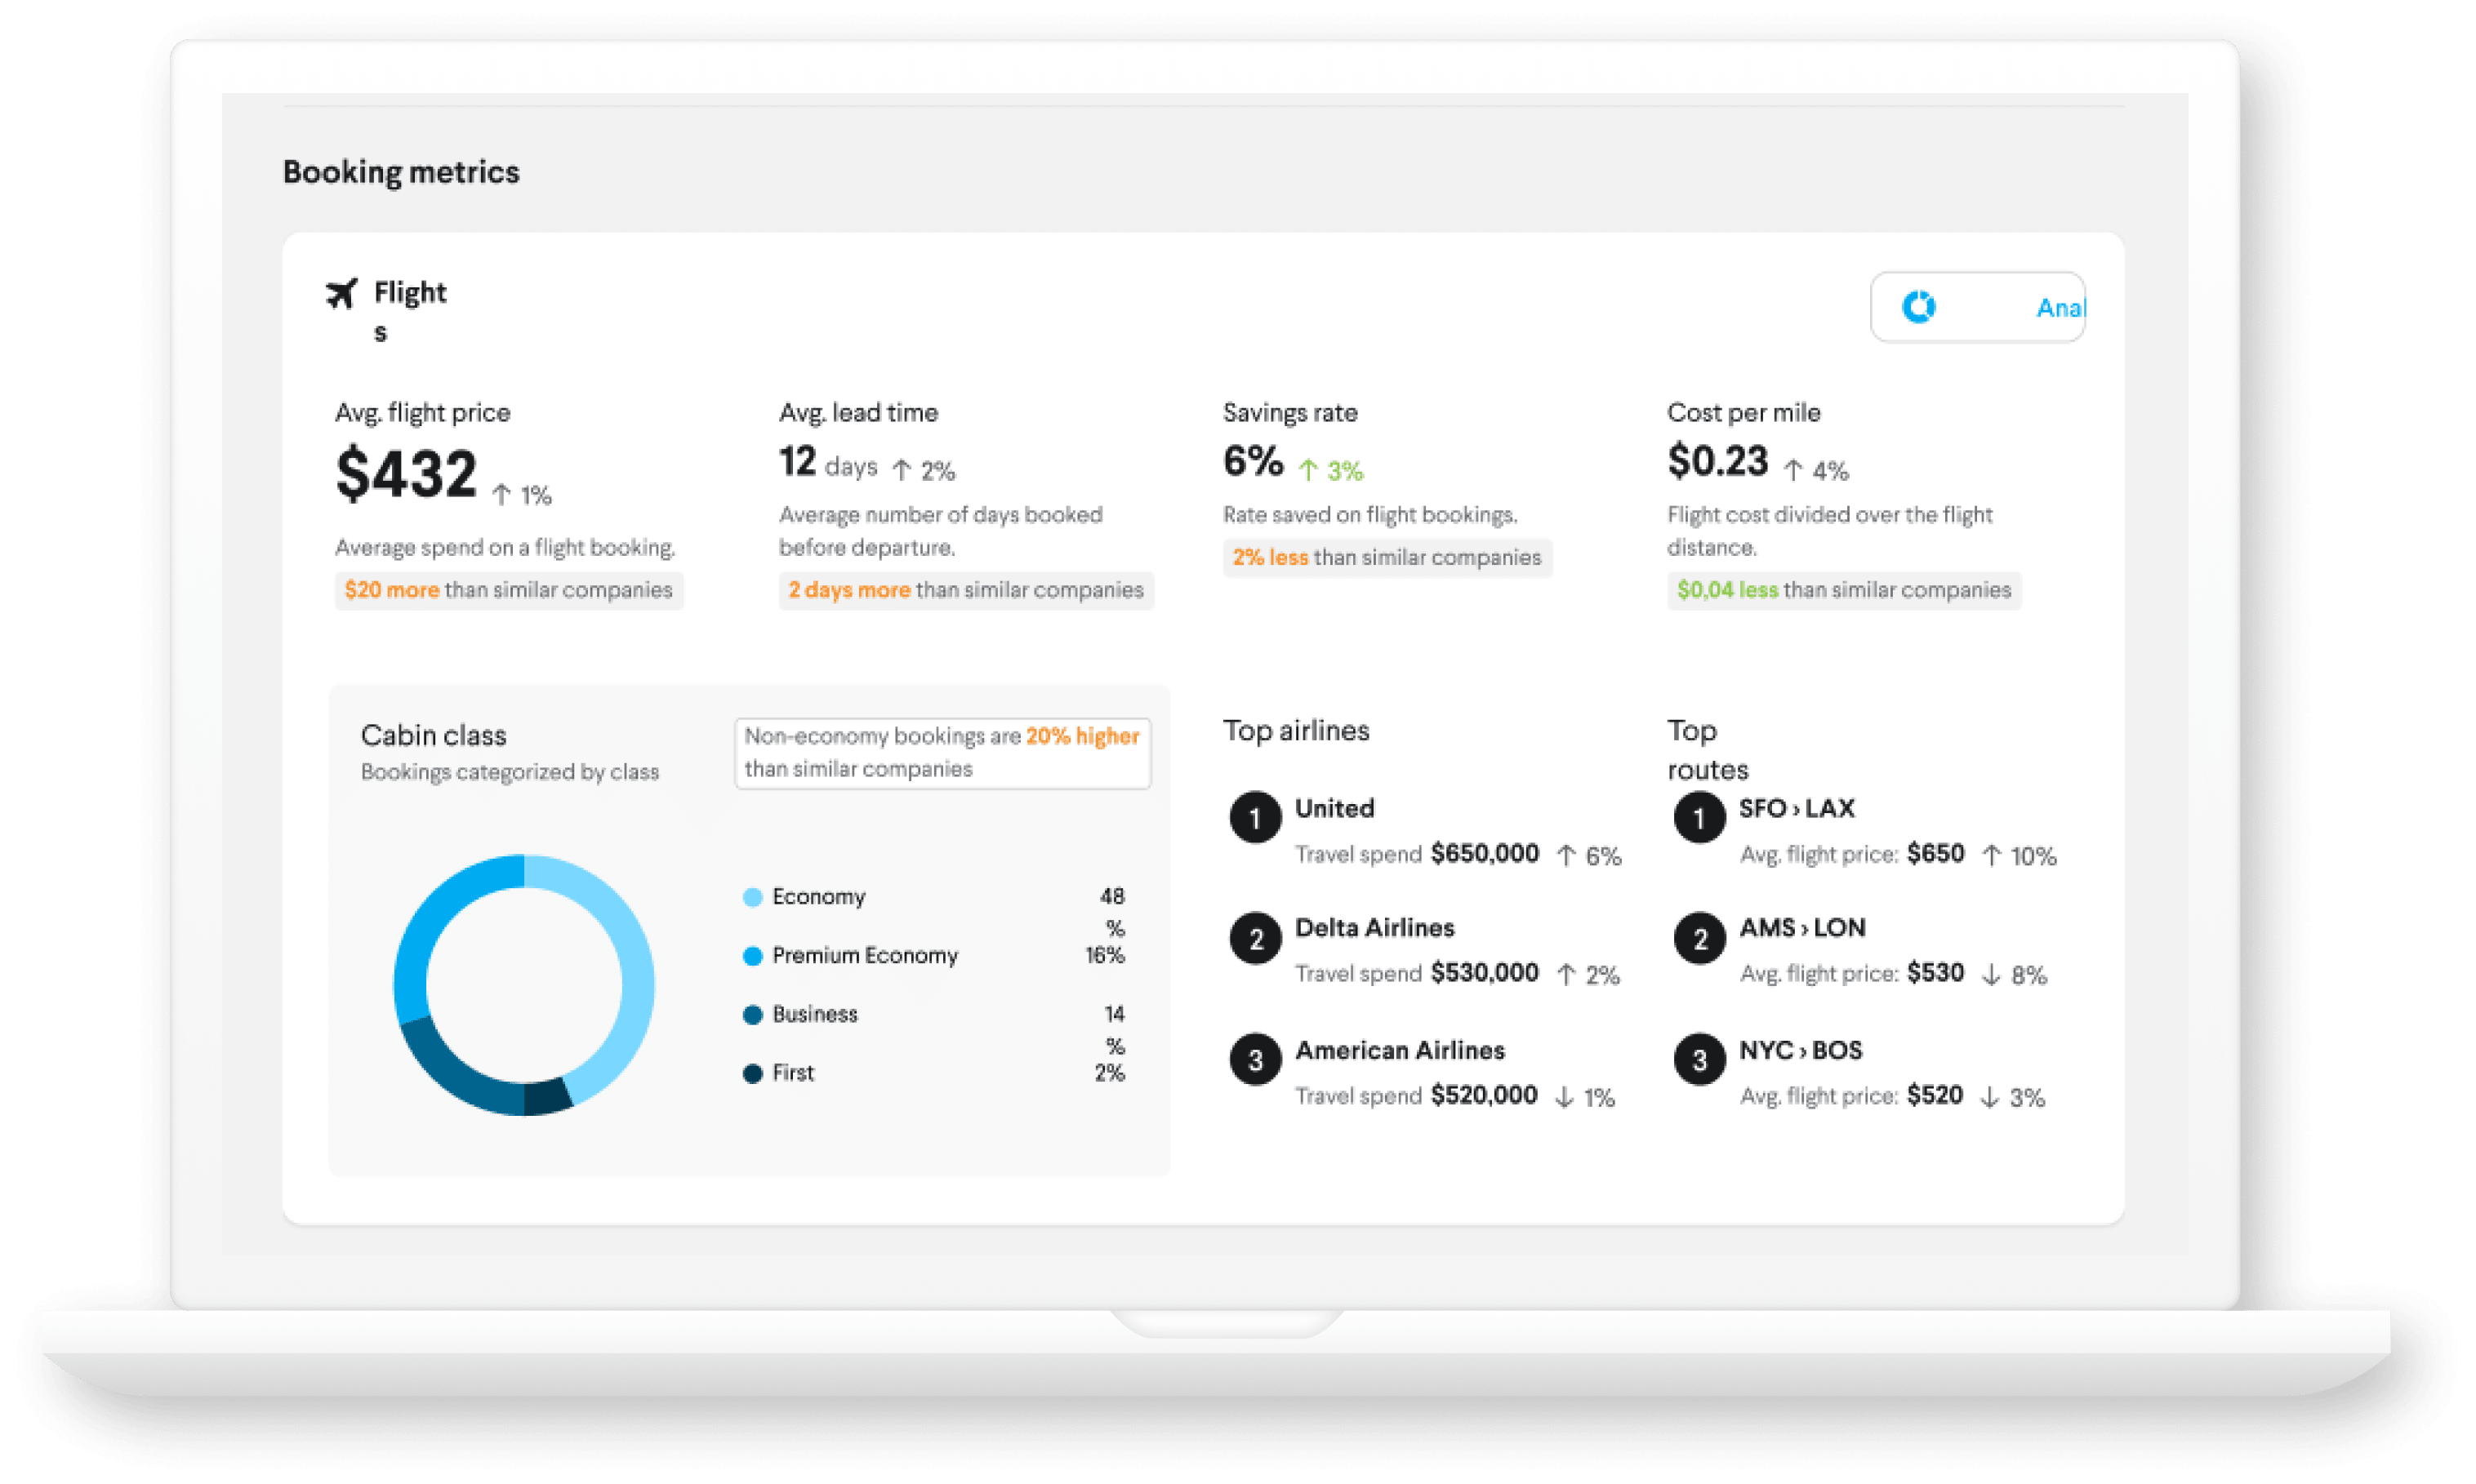This screenshot has height=1484, width=2476.
Task: Click the non-economy bookings 20% higher note
Action: (942, 753)
